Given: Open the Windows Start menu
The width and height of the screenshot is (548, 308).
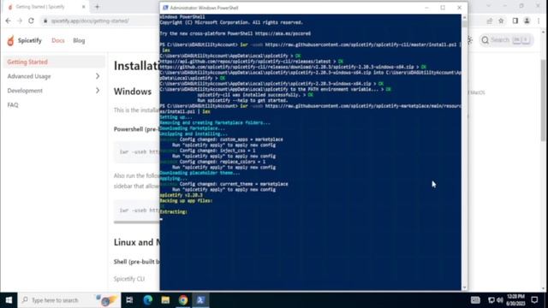Looking at the screenshot, I should click(9, 300).
